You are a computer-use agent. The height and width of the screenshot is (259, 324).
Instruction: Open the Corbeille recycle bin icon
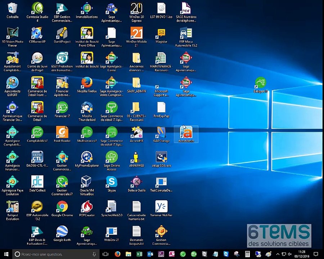point(12,10)
